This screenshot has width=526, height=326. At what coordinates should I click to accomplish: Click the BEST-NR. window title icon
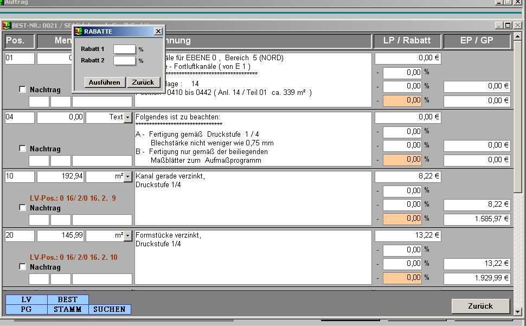[x=7, y=25]
